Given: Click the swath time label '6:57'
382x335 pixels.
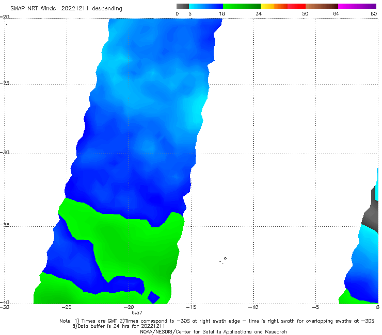Looking at the screenshot, I should pyautogui.click(x=137, y=313).
